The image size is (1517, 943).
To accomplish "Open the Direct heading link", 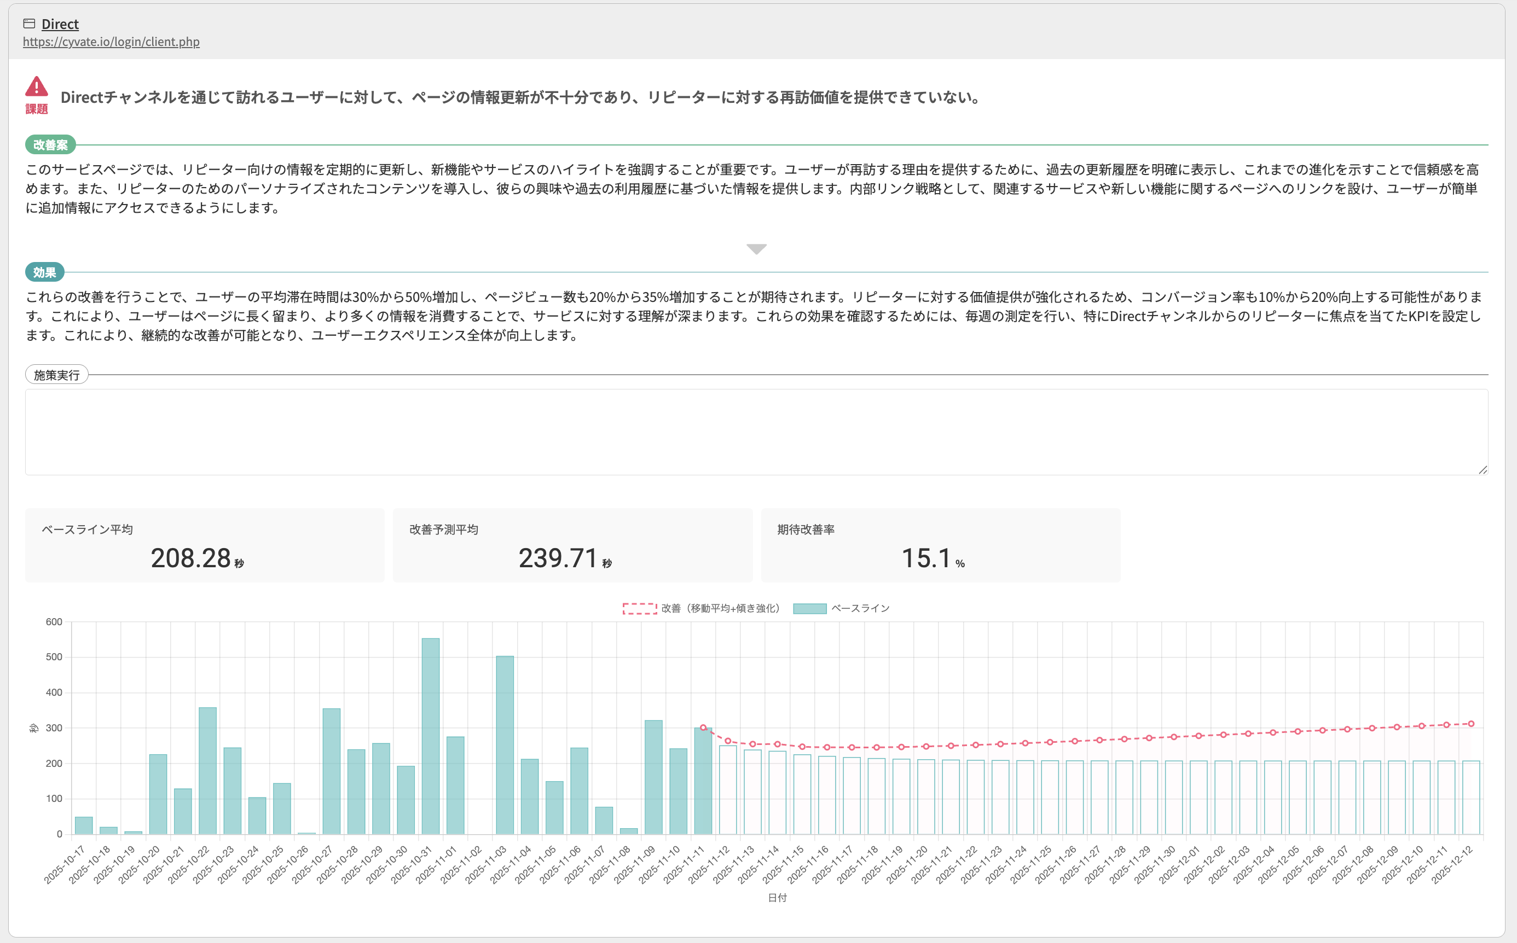I will 60,24.
